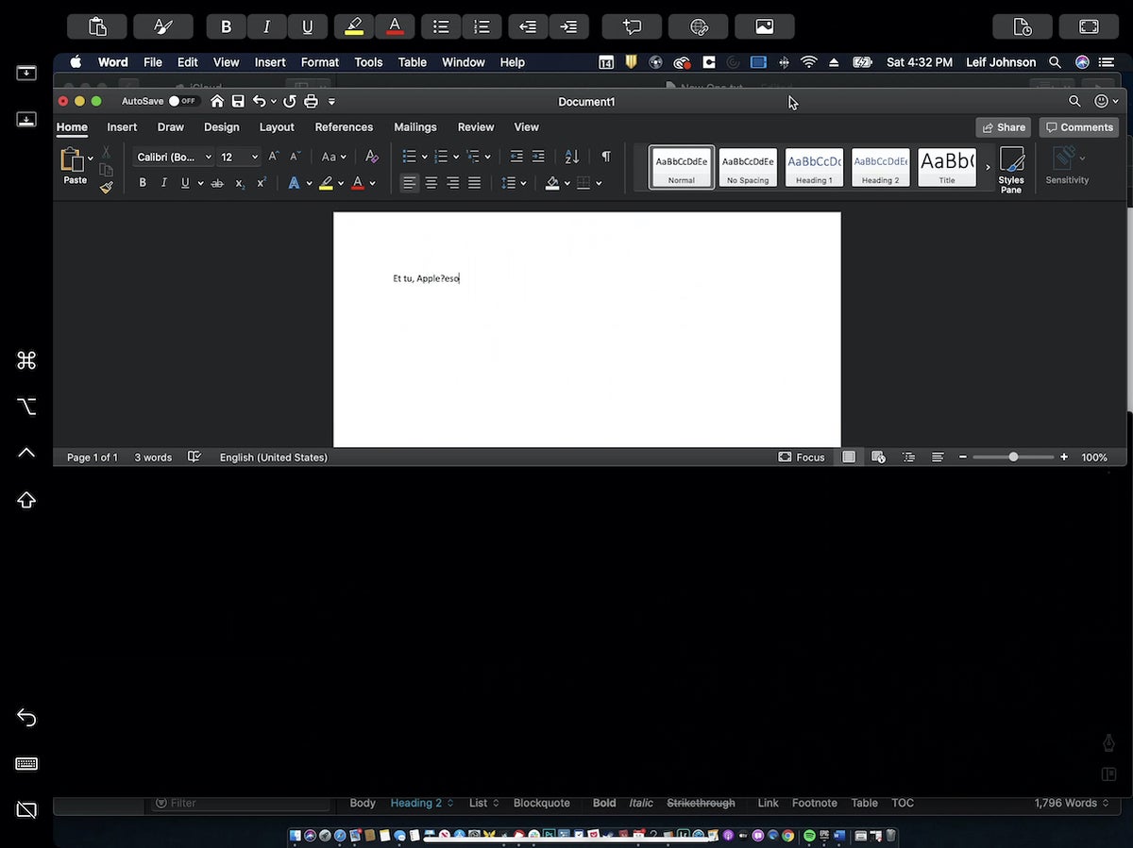1133x848 pixels.
Task: Open the Borders dropdown in the ribbon
Action: point(589,183)
